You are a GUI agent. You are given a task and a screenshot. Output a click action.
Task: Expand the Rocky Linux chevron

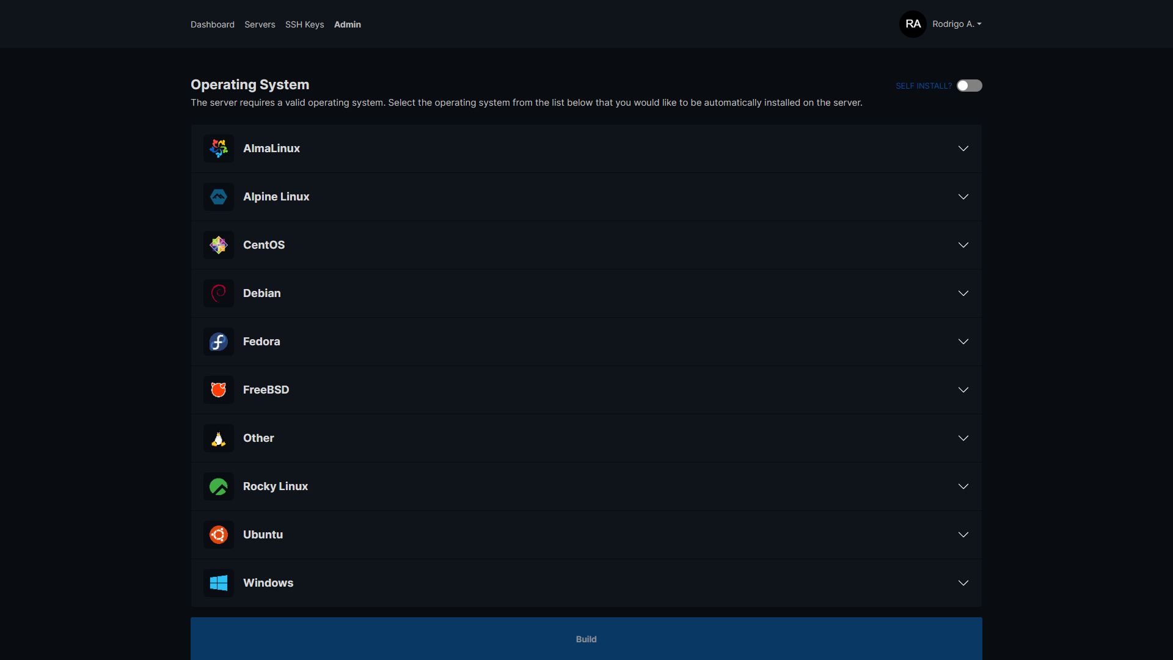coord(963,486)
